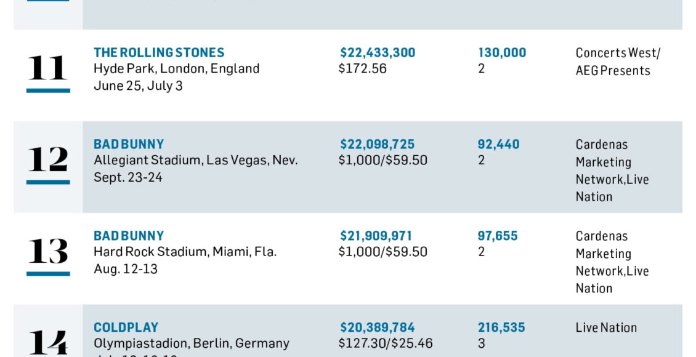Select the 216,535 attendance figure
Viewport: 696px width, 357px height.
(x=502, y=327)
